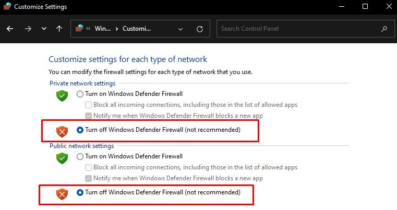Turn on Private network Windows Defender Firewall
Viewport: 397px width, 210px height.
[80, 94]
